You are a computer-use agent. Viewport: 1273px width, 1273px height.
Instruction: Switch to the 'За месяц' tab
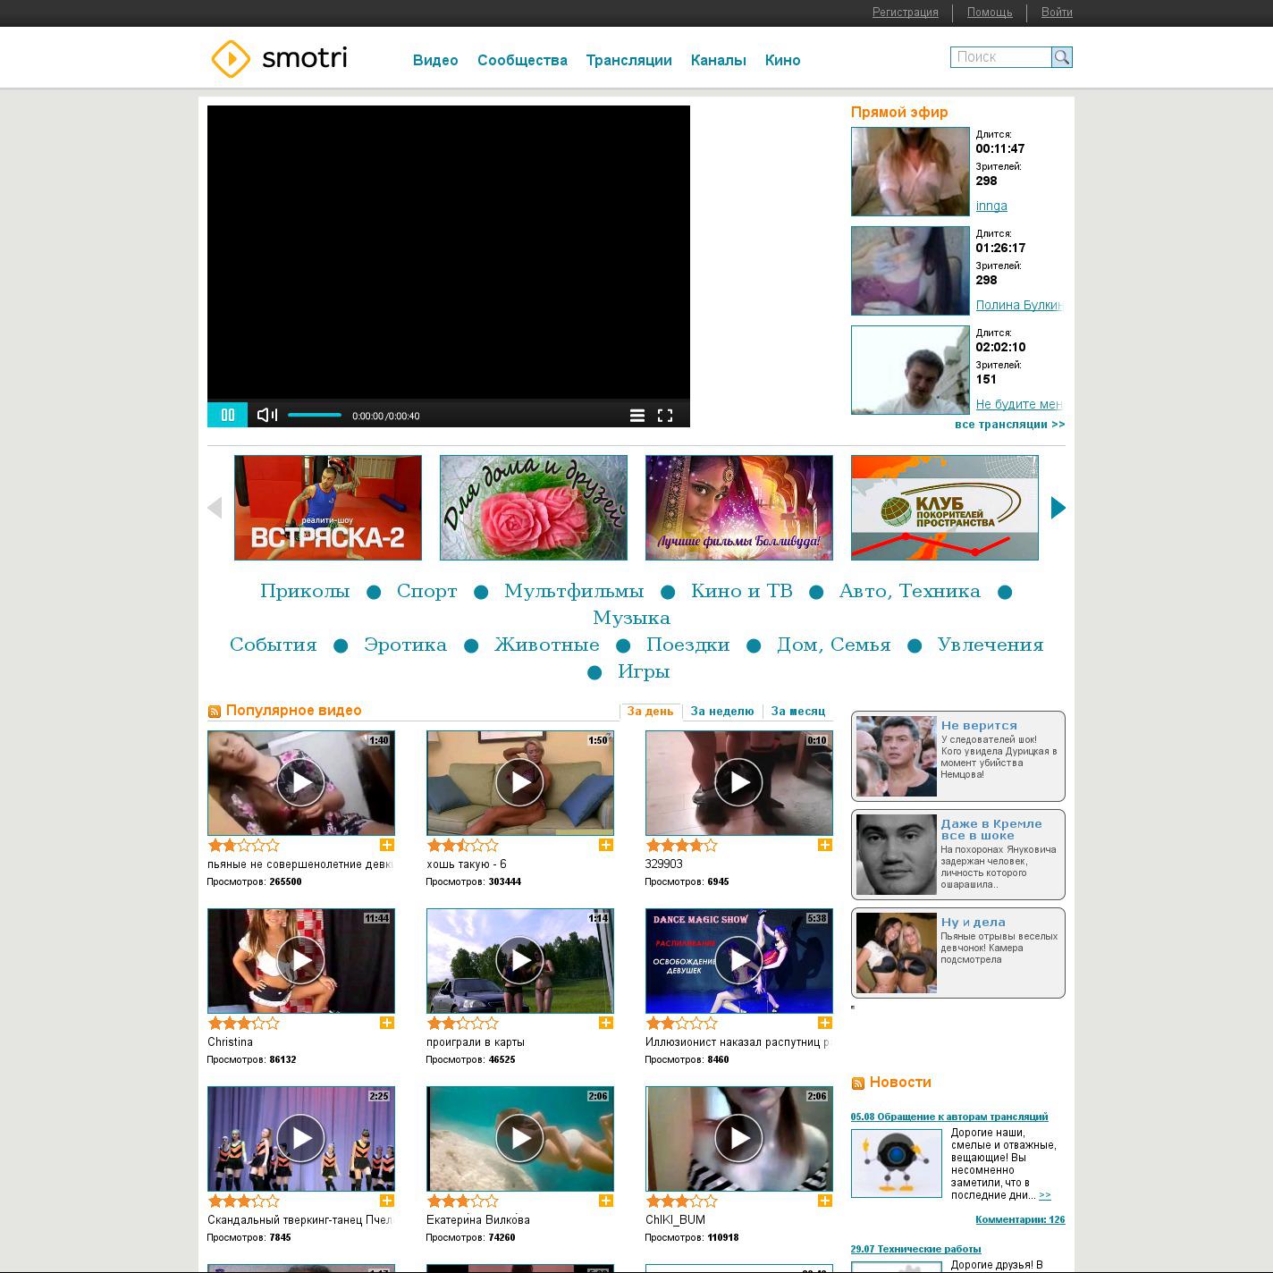coord(797,712)
